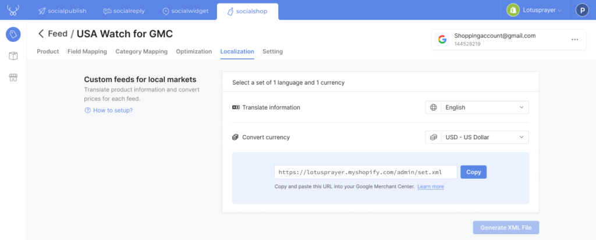Click the green Shopify store icon

513,10
